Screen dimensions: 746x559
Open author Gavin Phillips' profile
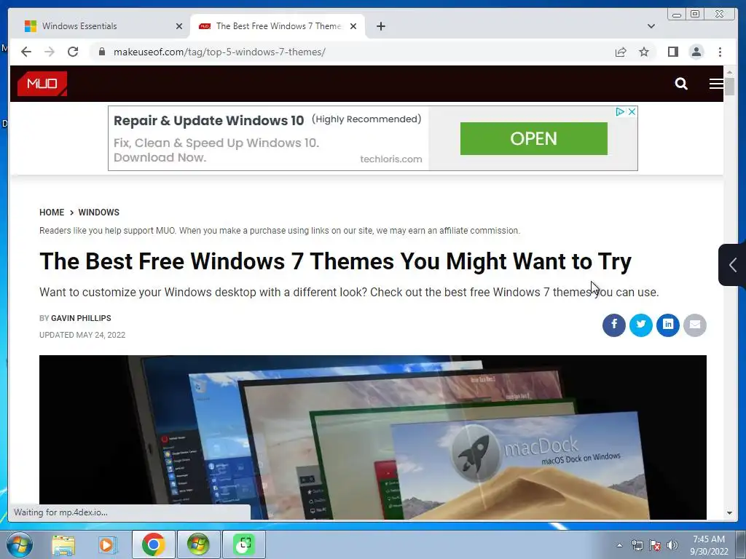pos(81,318)
